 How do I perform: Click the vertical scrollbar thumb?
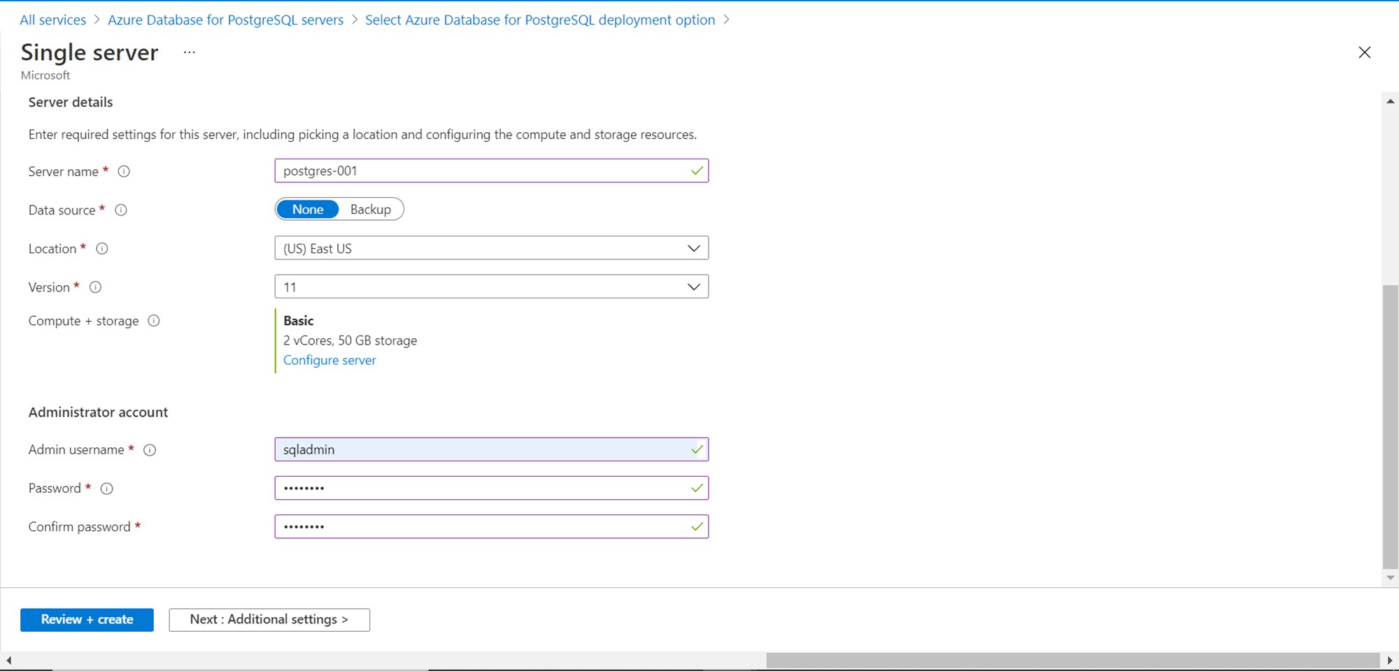1391,426
